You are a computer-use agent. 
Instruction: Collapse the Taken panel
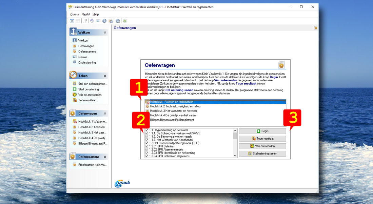pyautogui.click(x=105, y=76)
